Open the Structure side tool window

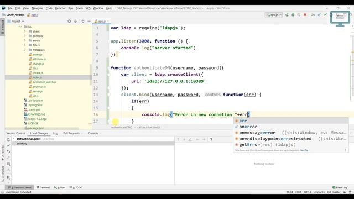[3, 174]
